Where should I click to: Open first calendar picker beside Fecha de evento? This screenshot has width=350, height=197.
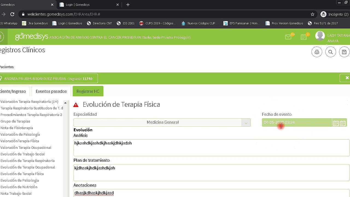click(336, 123)
